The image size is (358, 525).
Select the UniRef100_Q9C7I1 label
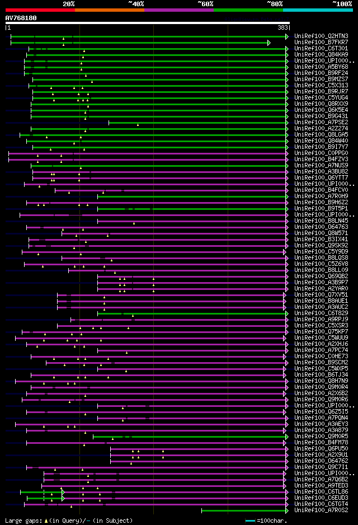(x=321, y=467)
